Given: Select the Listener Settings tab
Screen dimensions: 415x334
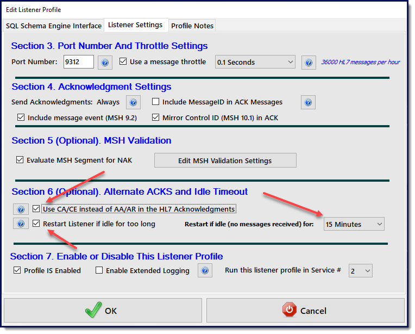Looking at the screenshot, I should pyautogui.click(x=135, y=25).
